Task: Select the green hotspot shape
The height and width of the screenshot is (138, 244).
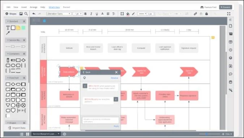Action: (x=23, y=28)
